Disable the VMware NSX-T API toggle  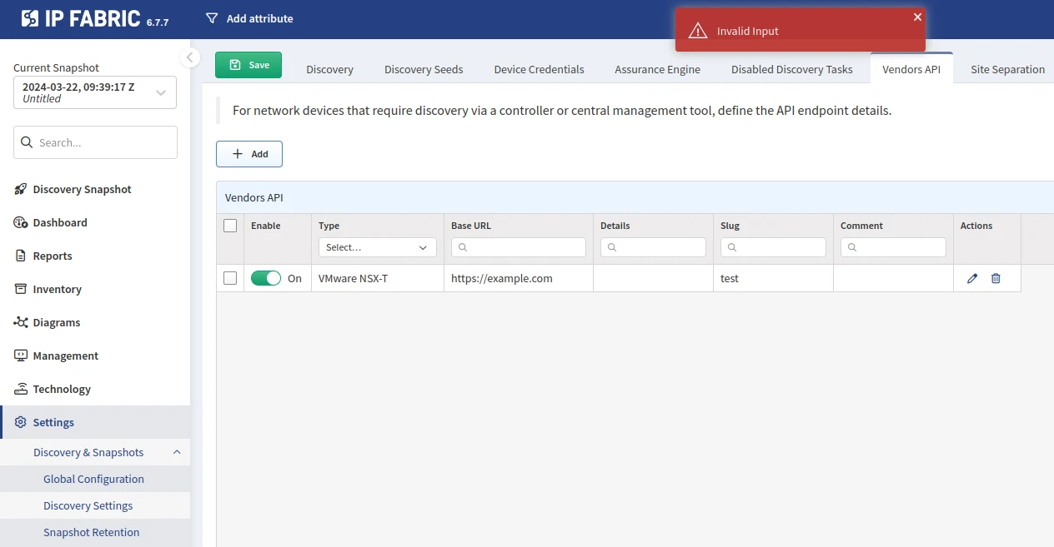click(266, 278)
